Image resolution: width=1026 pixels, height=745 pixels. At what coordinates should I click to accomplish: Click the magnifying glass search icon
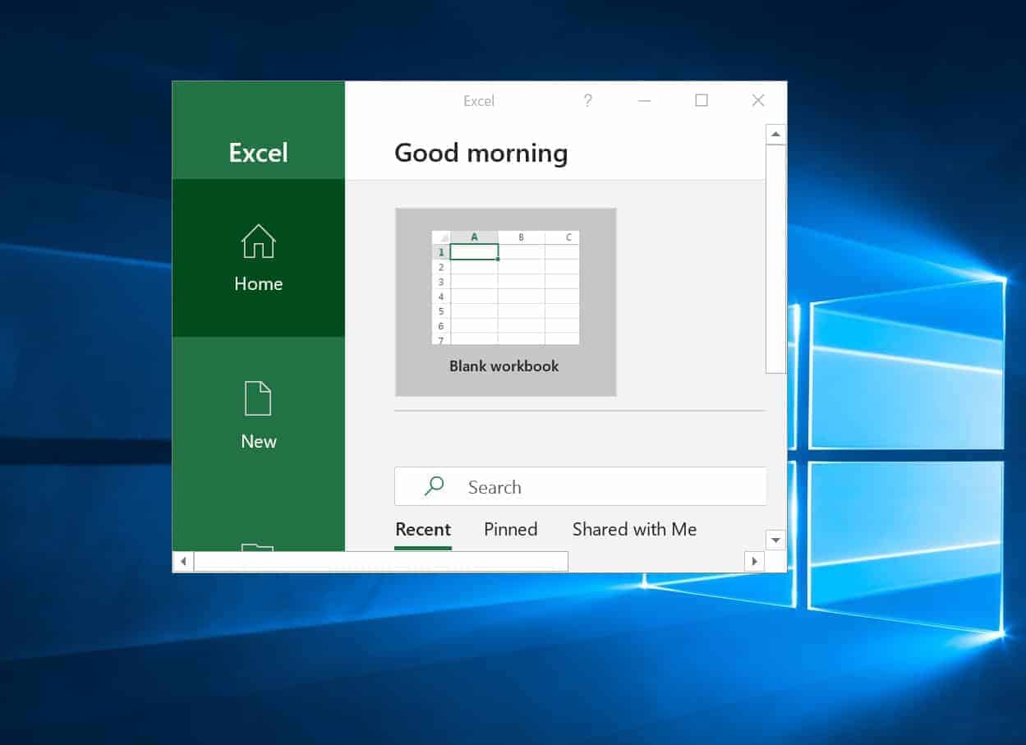433,485
